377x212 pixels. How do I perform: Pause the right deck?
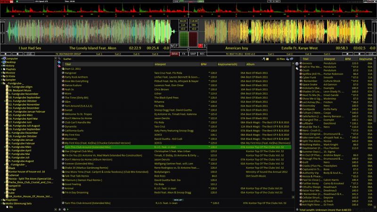[x=359, y=54]
